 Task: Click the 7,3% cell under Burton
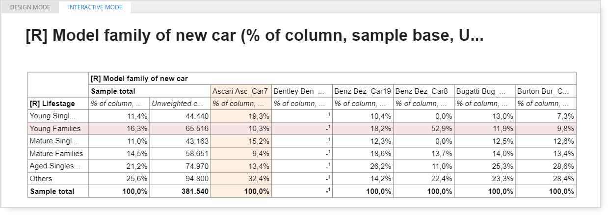coord(545,116)
